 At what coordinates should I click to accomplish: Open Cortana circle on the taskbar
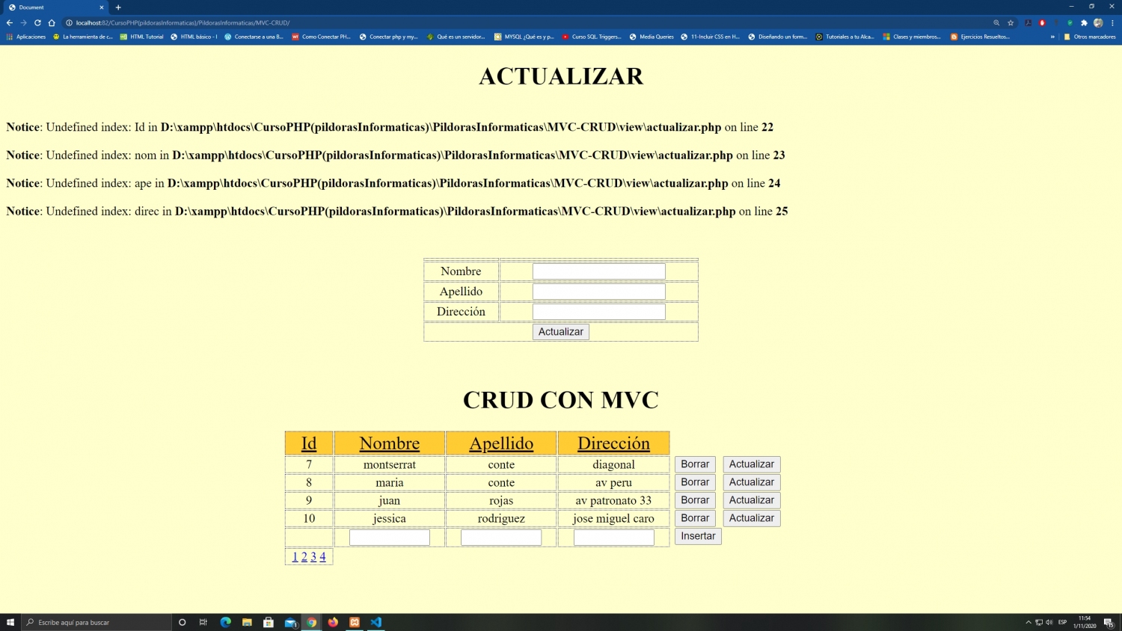pyautogui.click(x=182, y=622)
